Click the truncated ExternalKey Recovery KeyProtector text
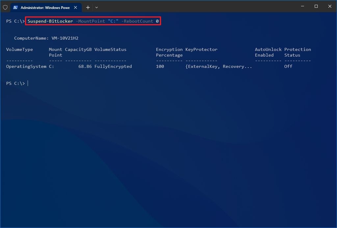Screen dimensions: 337x228 click(219, 66)
